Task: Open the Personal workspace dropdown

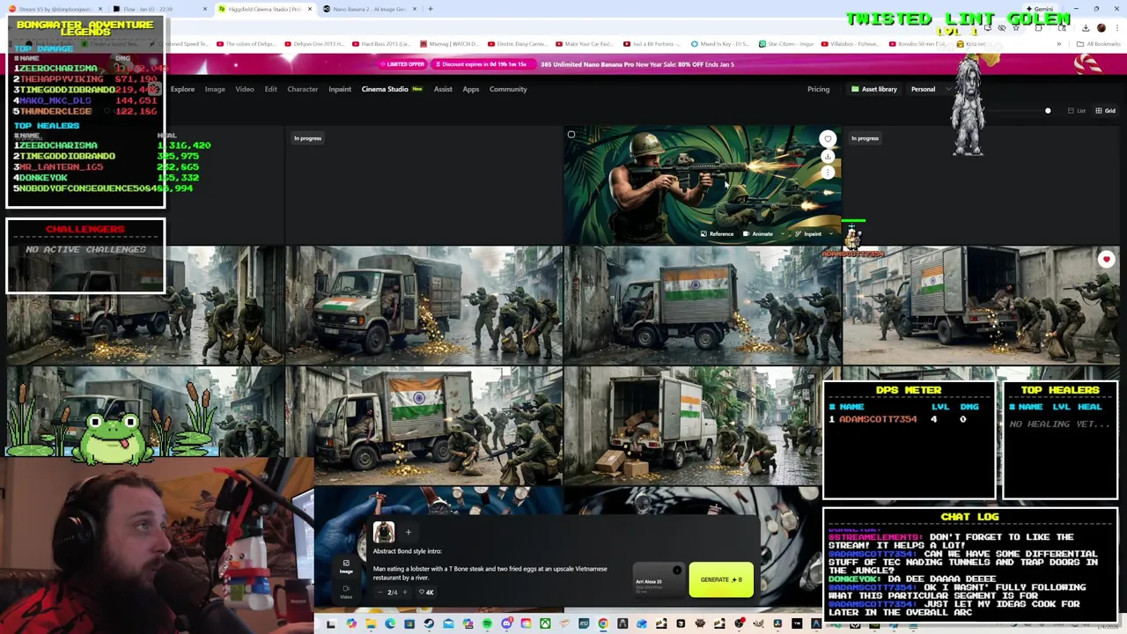Action: point(932,89)
